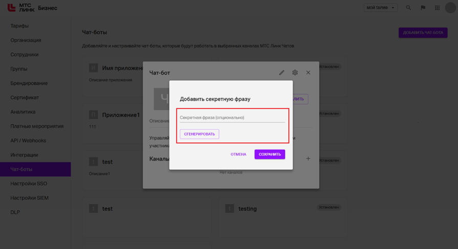Screen dimensions: 458x249
Task: Click СОХРАНИТЬ to save secret phrase
Action: (x=270, y=154)
